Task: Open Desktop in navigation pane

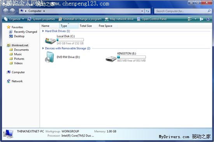Action: pyautogui.click(x=19, y=36)
